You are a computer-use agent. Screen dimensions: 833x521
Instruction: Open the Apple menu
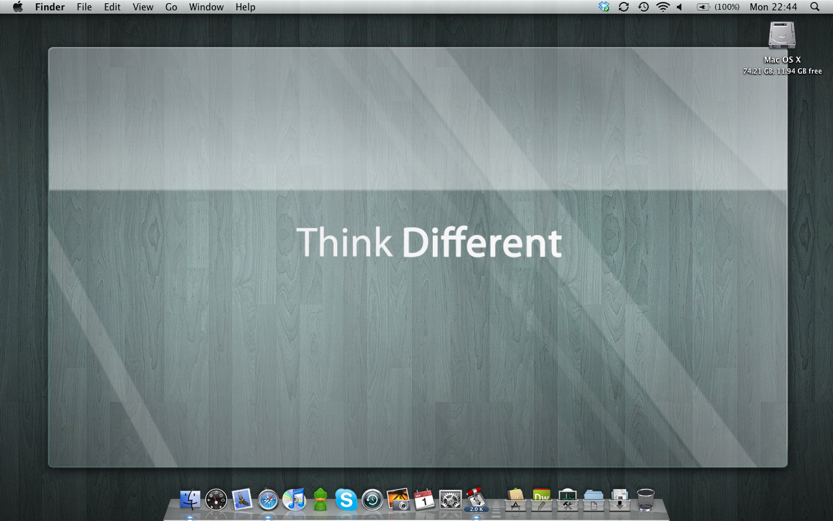[x=18, y=7]
